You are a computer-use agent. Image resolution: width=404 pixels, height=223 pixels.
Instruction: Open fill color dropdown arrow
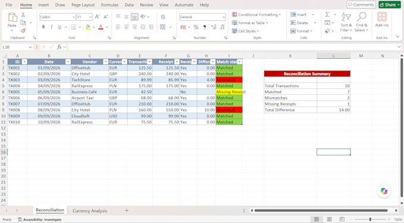point(93,27)
